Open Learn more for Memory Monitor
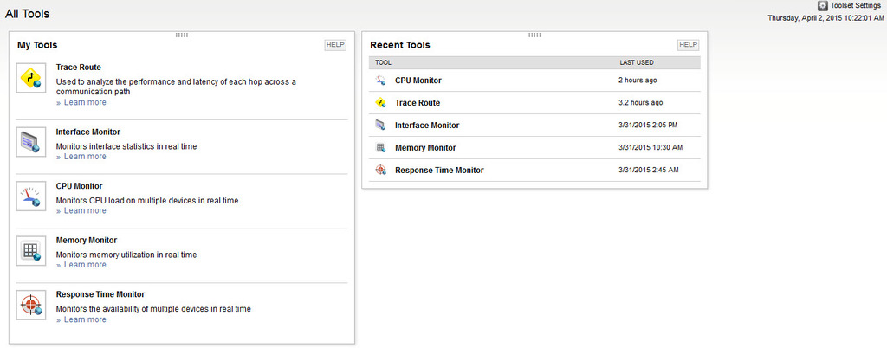The image size is (887, 348). pos(85,265)
